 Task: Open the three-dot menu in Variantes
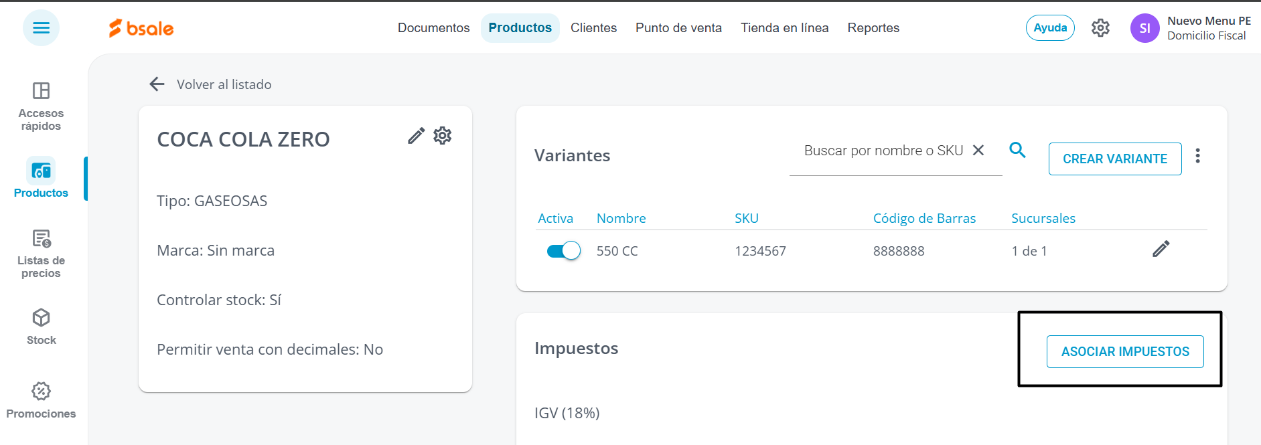point(1197,156)
